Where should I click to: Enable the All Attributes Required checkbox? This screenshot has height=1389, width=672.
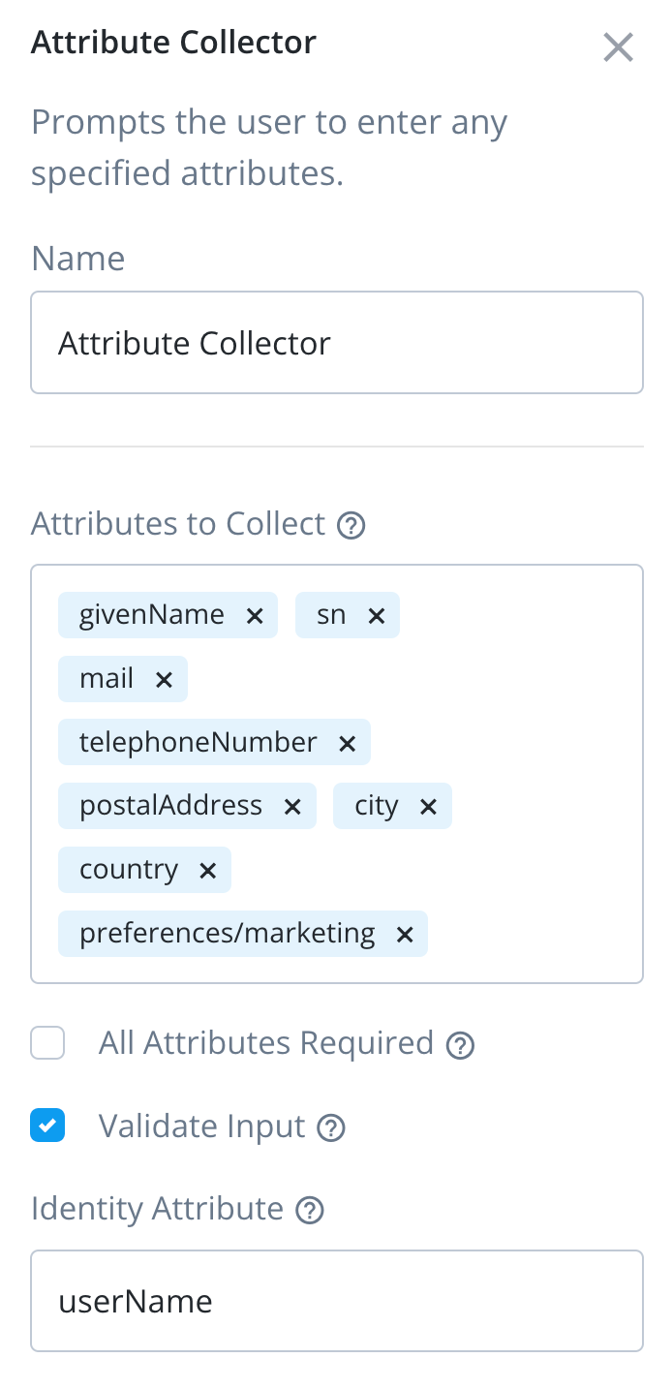47,1042
